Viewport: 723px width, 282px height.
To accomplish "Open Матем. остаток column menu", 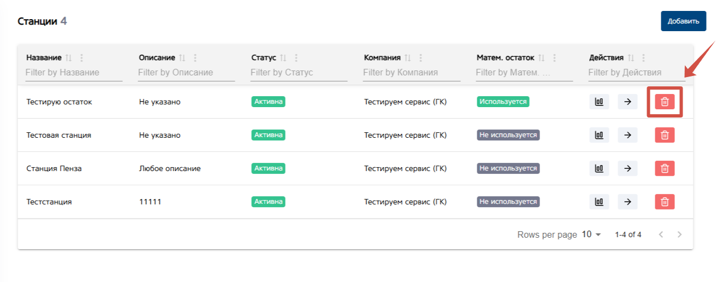I will [x=555, y=58].
